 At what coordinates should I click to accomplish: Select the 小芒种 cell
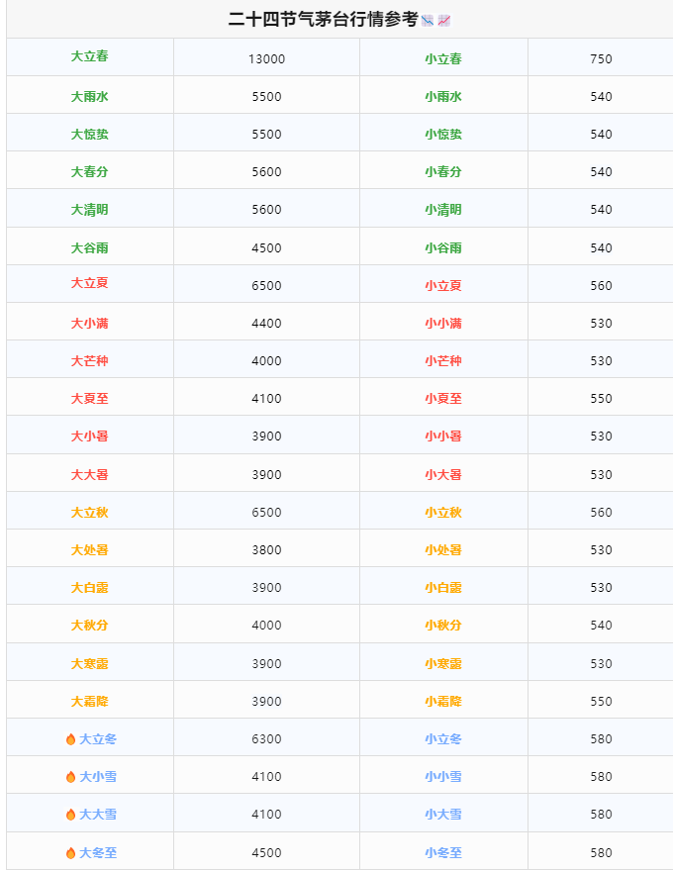[443, 361]
